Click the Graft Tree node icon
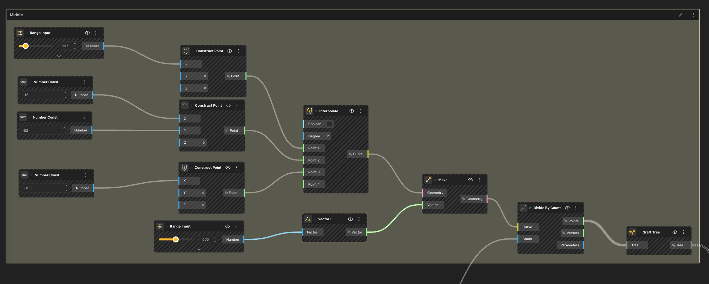The image size is (709, 284). click(x=632, y=232)
